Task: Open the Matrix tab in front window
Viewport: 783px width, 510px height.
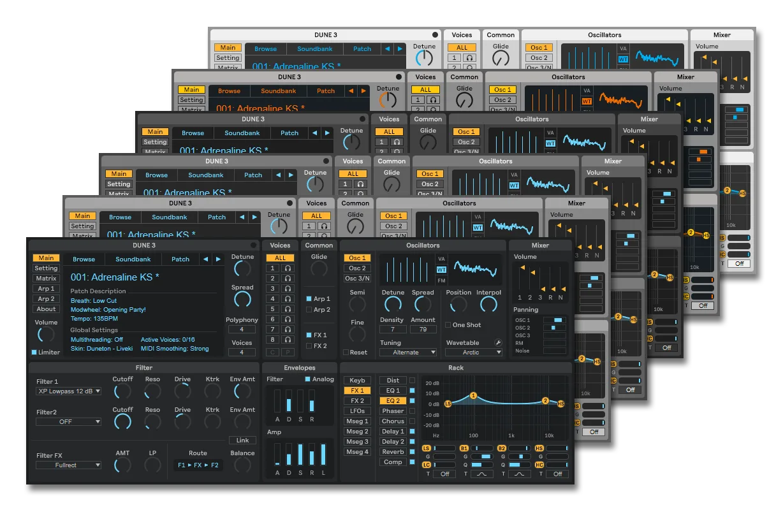Action: click(x=46, y=279)
